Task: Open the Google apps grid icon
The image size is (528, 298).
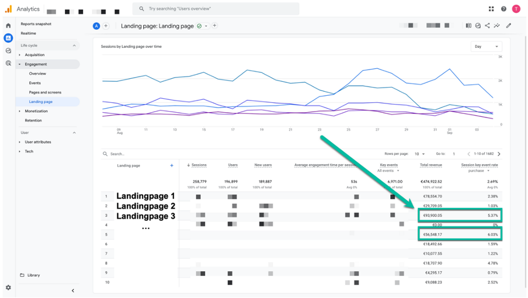Action: [x=491, y=9]
